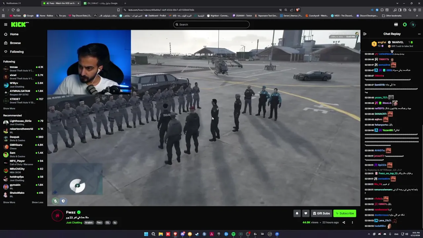The width and height of the screenshot is (423, 238).
Task: Open Windows taskbar search
Action: pos(153,234)
